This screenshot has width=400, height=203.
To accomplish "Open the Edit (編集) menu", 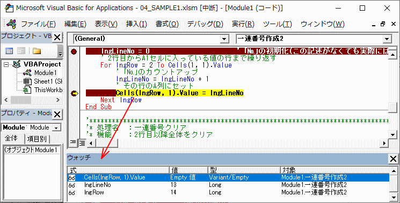I will tap(75, 24).
